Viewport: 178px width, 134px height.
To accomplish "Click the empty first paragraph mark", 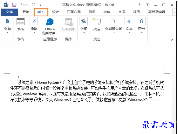I will point(19,77).
